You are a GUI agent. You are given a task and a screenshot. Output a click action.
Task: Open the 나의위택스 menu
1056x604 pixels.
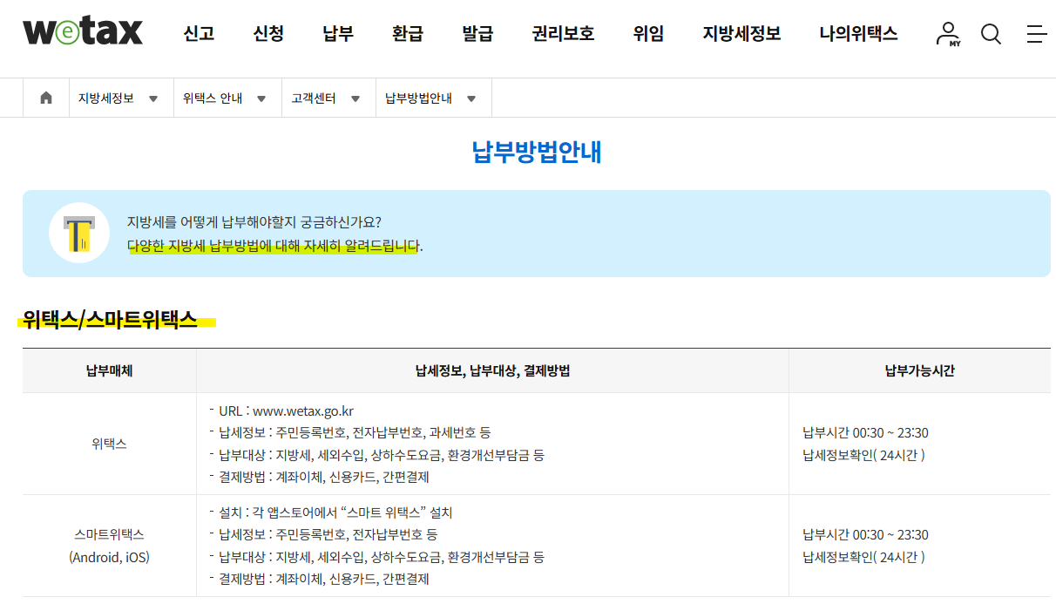(x=858, y=34)
